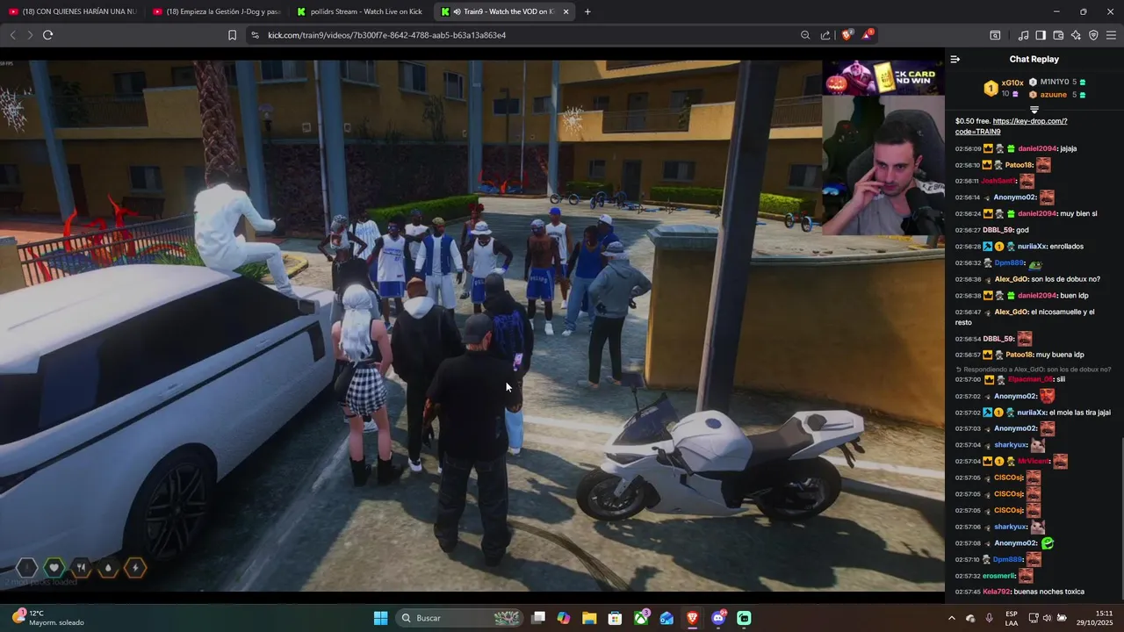
Task: Open Xbox app from taskbar
Action: (x=641, y=618)
